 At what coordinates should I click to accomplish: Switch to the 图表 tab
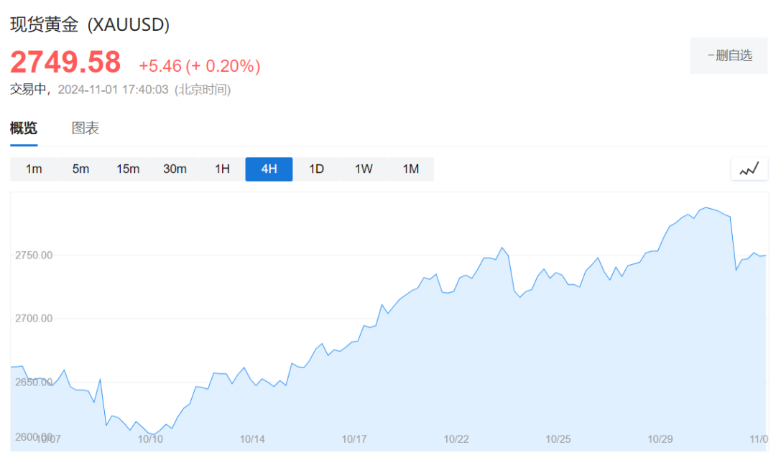pos(85,128)
